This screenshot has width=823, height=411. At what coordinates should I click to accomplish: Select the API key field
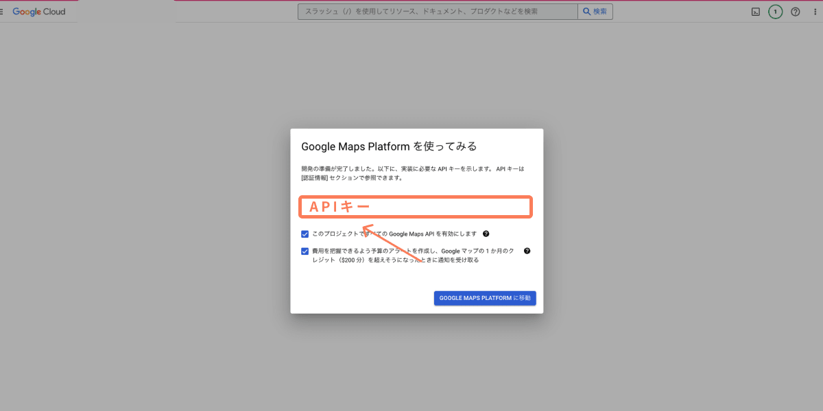point(416,207)
